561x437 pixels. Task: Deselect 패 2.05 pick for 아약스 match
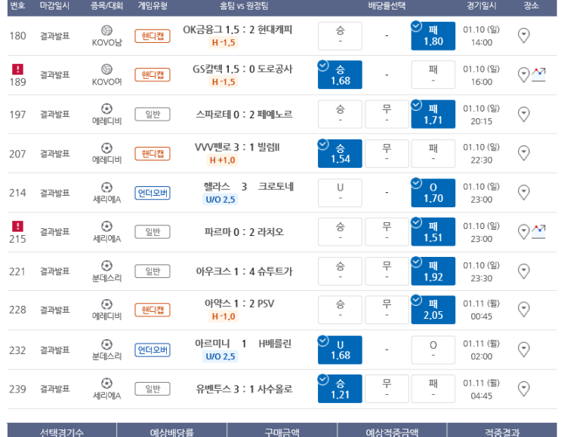coord(433,310)
